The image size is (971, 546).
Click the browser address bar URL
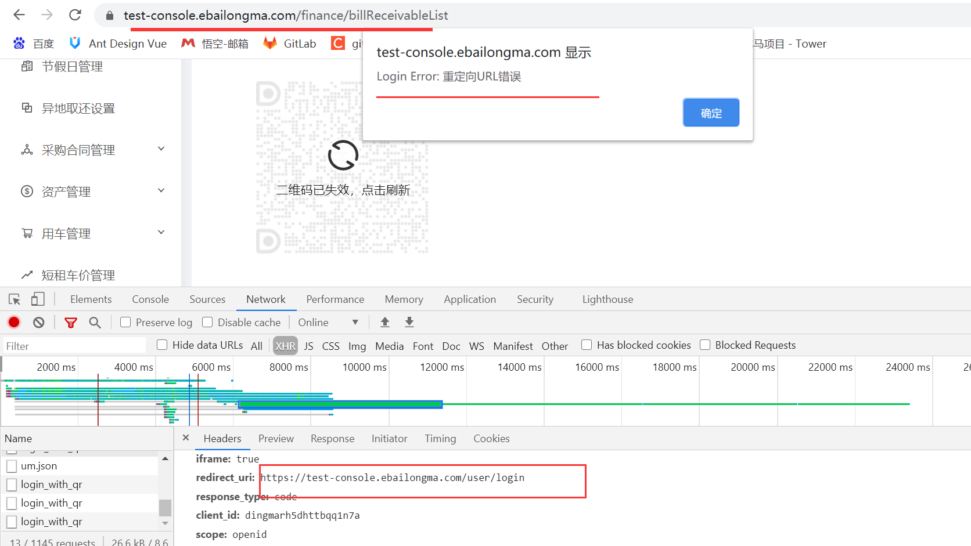point(286,15)
